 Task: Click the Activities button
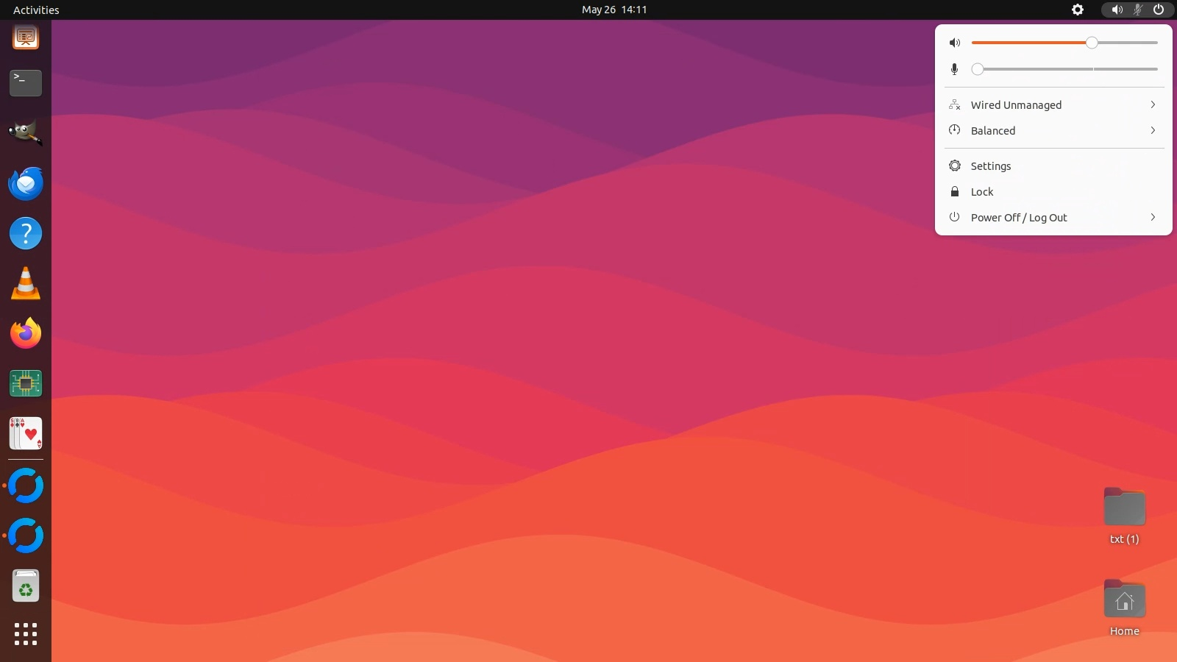click(x=36, y=10)
